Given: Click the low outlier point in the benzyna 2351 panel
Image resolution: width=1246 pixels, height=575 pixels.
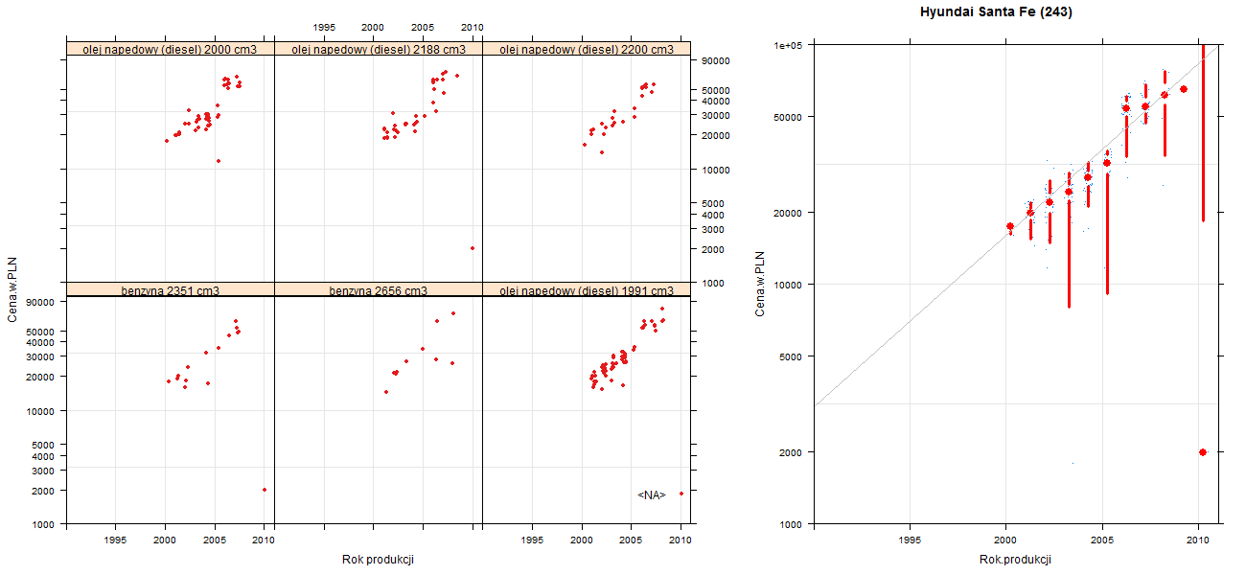Looking at the screenshot, I should 265,490.
